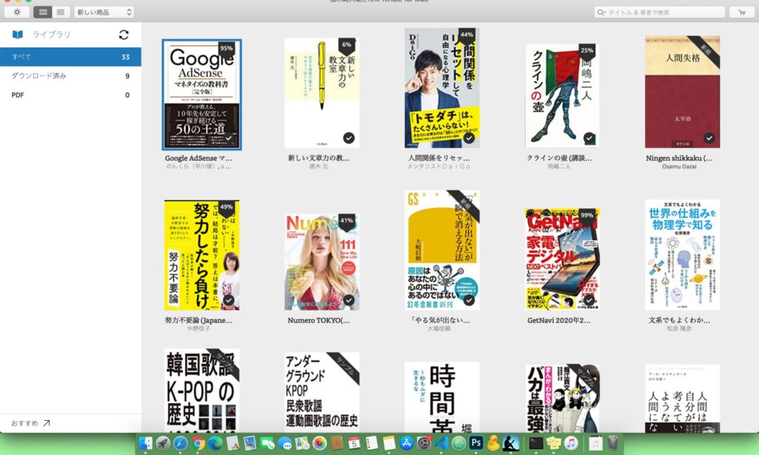Open Calendar from the Dock

click(x=354, y=443)
